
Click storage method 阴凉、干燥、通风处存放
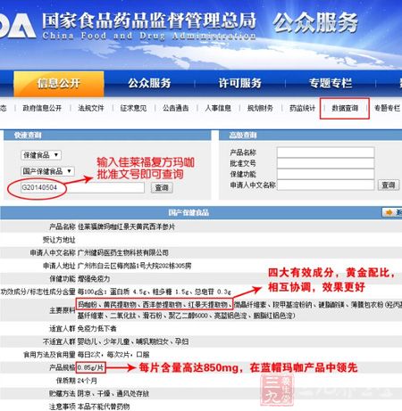click(113, 394)
